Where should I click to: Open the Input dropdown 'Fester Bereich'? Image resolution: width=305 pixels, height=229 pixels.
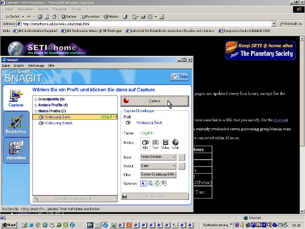pos(158,156)
